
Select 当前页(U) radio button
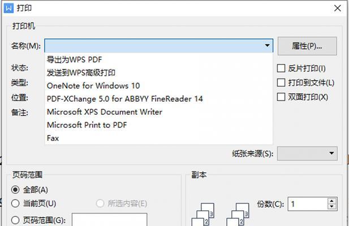[x=15, y=203]
